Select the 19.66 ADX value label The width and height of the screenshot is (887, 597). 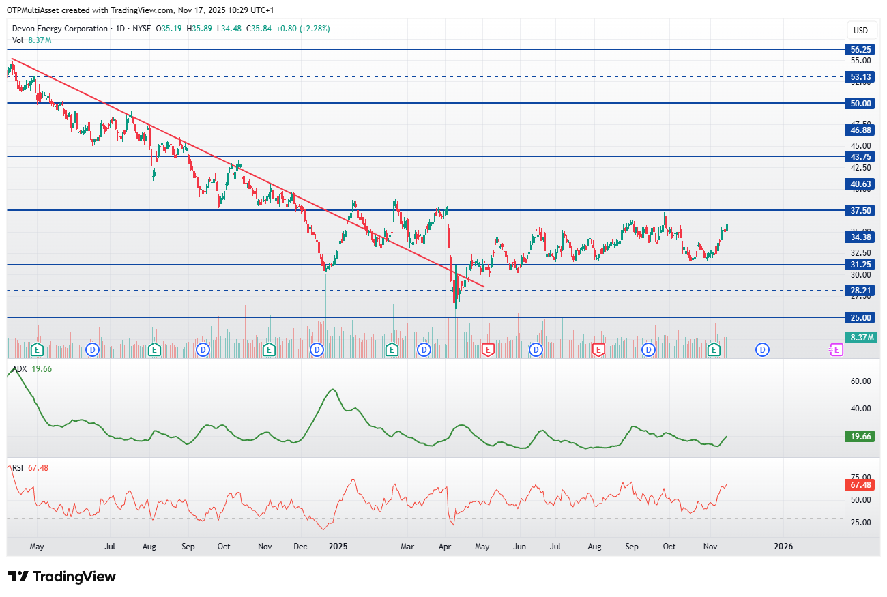tap(861, 436)
